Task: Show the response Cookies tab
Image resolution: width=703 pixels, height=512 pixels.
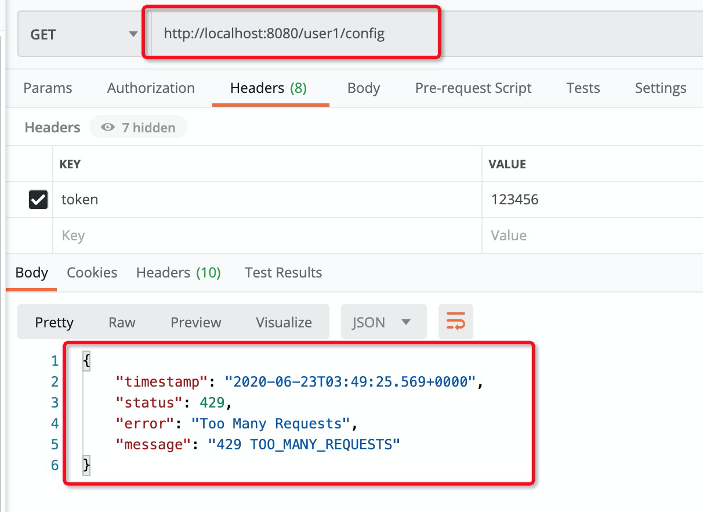Action: pyautogui.click(x=92, y=273)
